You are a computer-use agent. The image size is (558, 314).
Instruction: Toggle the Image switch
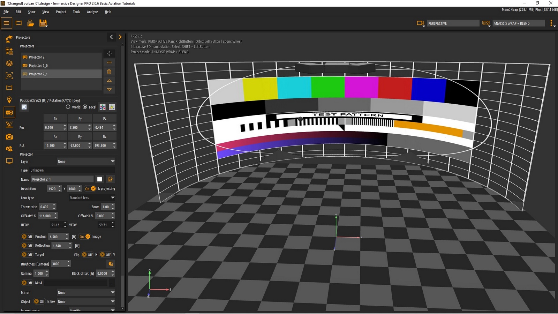point(84,237)
